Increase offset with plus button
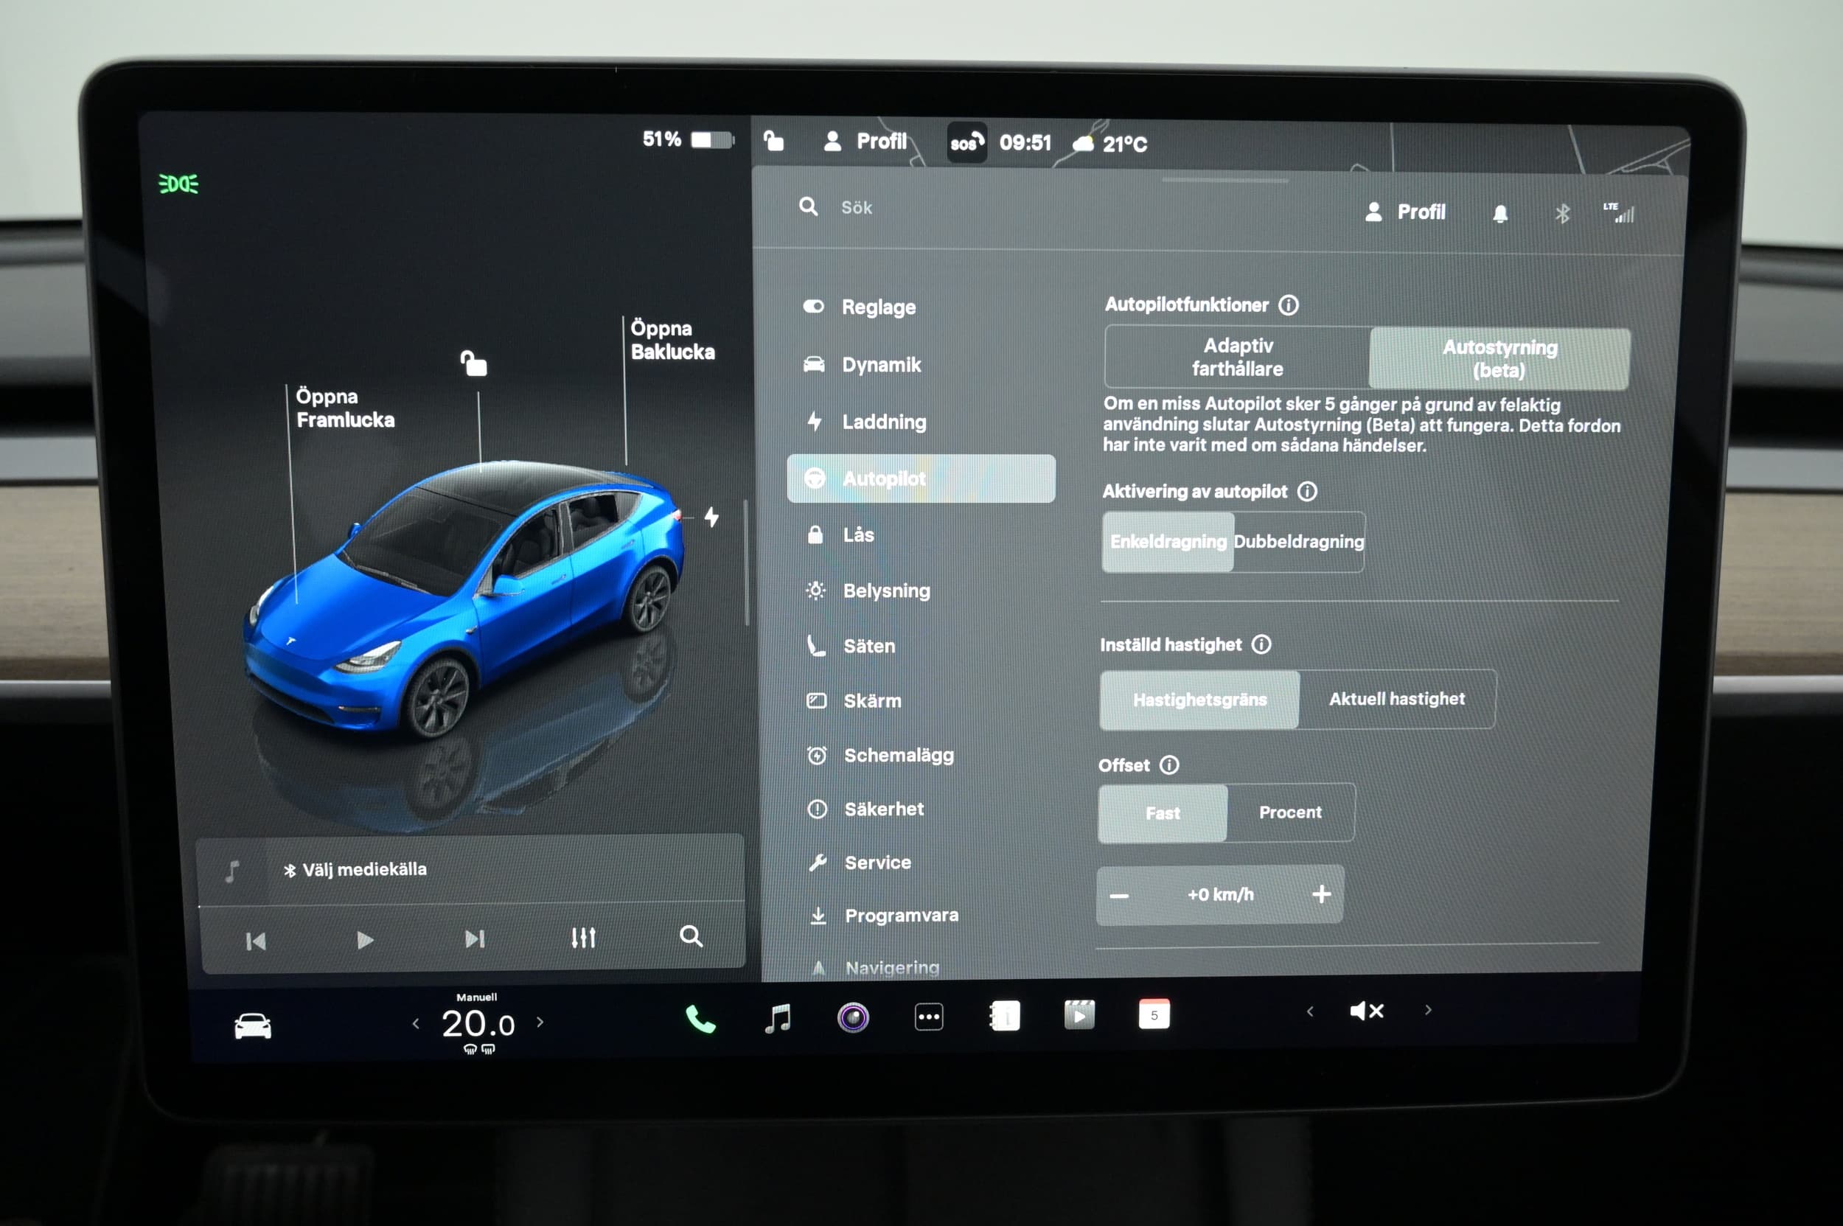 point(1322,894)
